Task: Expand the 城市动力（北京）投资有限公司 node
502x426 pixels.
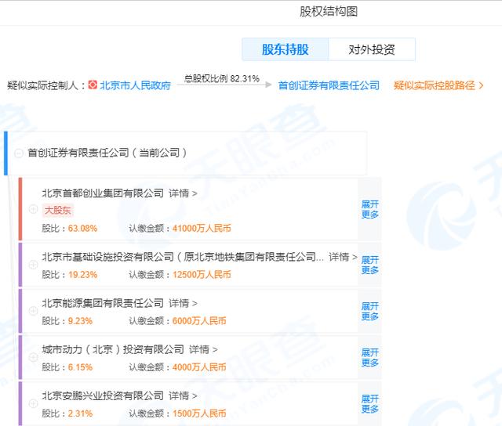Action: (x=33, y=357)
